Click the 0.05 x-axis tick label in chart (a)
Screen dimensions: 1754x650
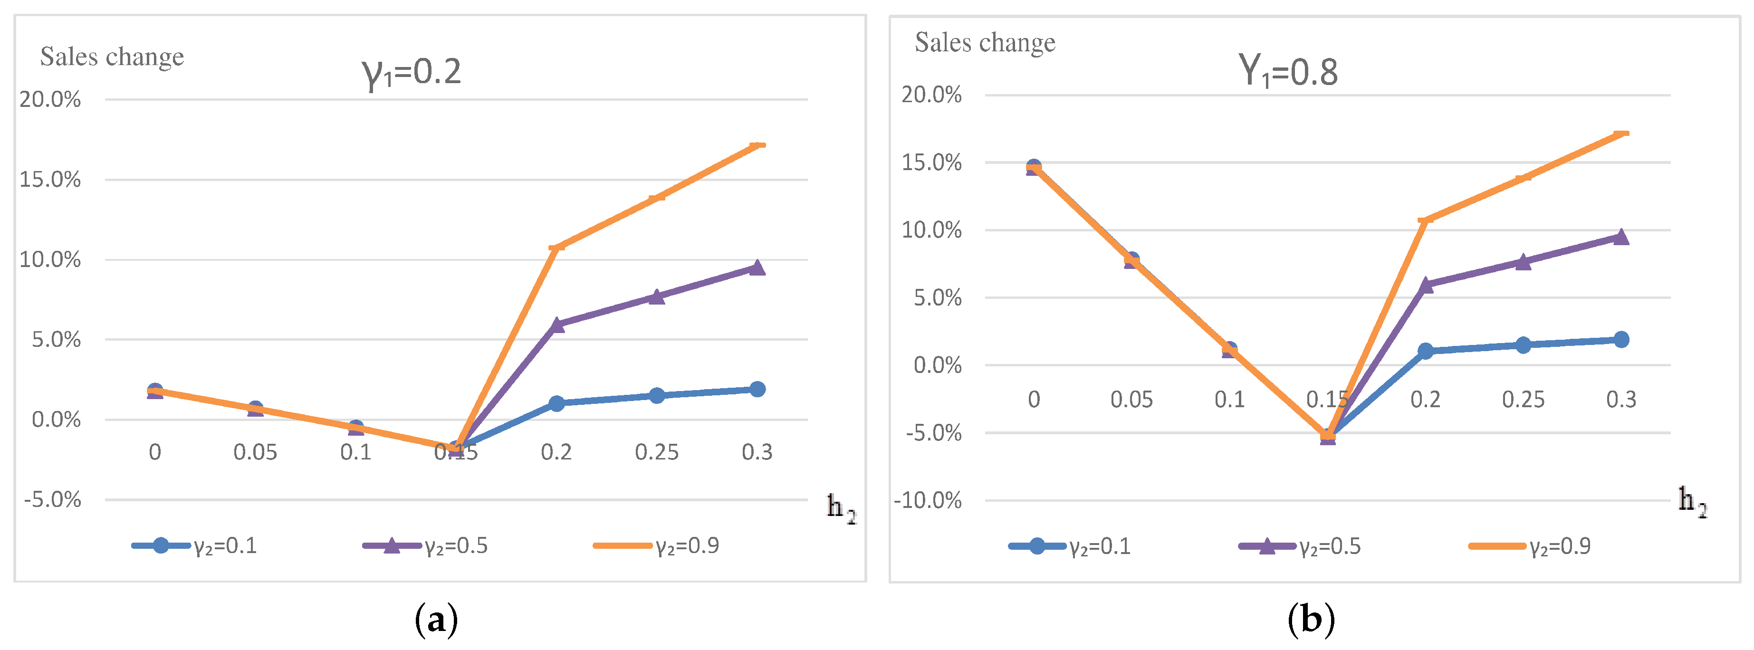[x=255, y=452]
